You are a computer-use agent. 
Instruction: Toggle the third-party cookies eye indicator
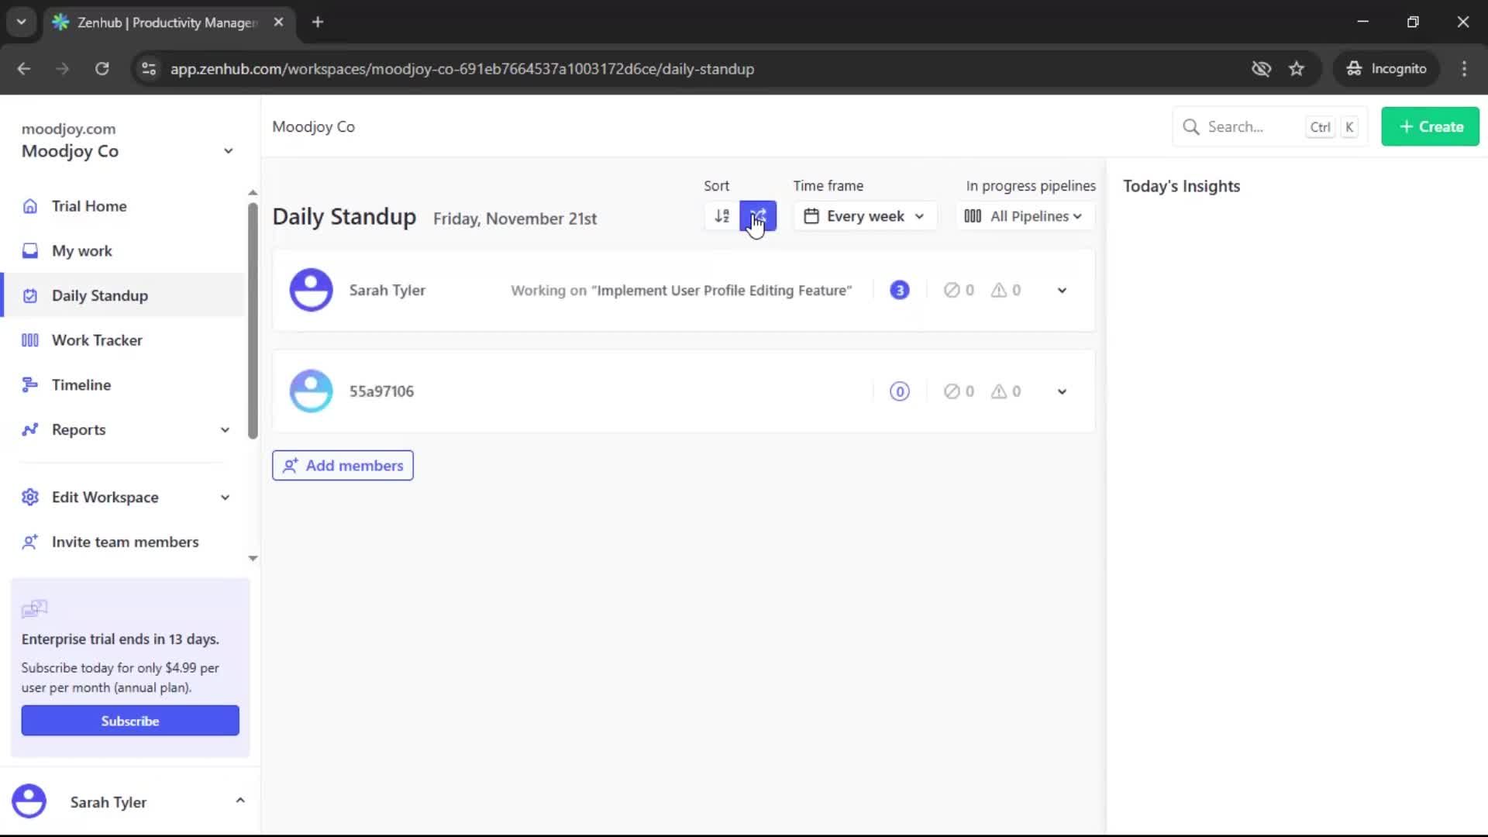tap(1262, 68)
